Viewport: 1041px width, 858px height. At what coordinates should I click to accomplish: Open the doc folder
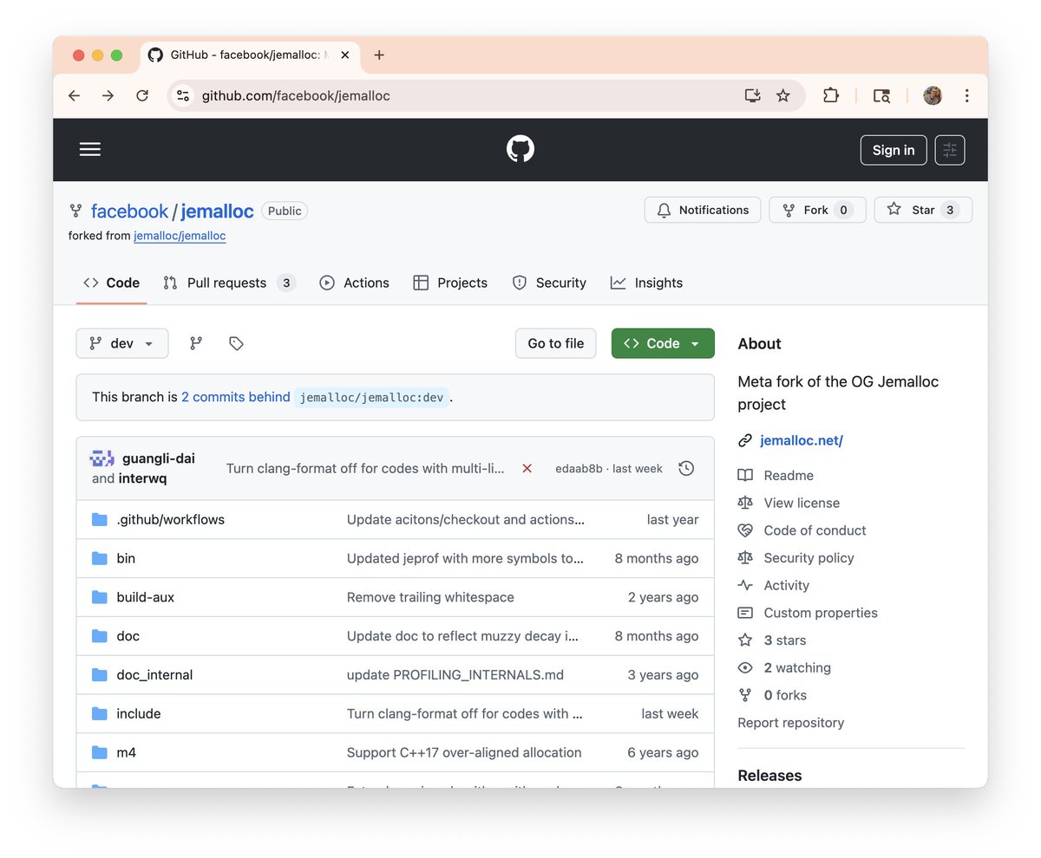(128, 636)
